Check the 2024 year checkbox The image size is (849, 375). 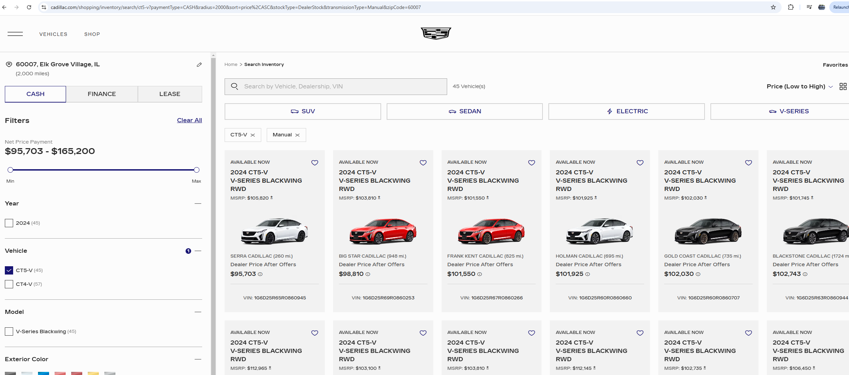[9, 223]
